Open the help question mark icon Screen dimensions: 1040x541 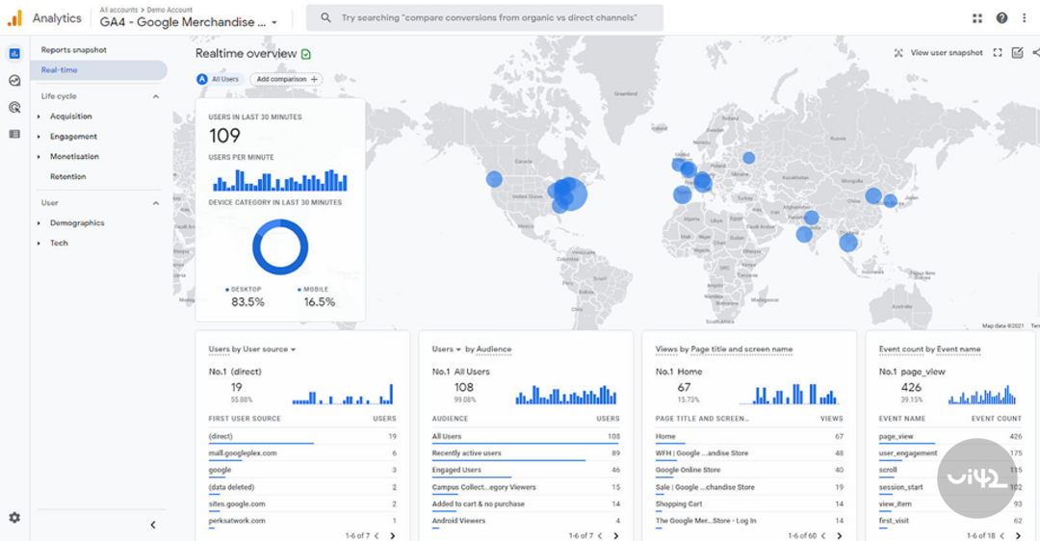point(1001,18)
